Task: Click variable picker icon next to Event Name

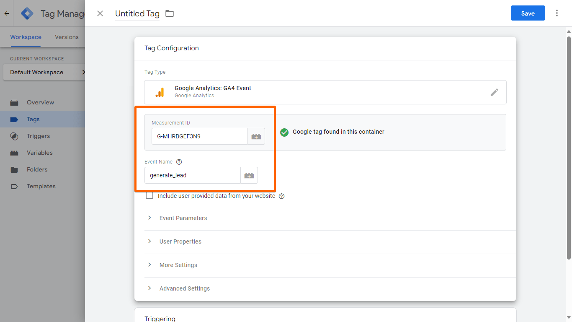Action: coord(249,175)
